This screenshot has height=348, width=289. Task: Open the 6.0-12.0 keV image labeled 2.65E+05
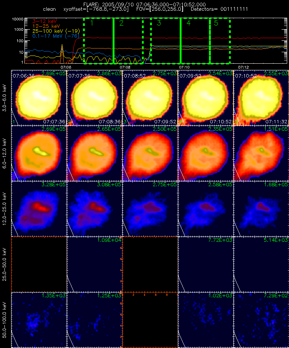pos(94,154)
